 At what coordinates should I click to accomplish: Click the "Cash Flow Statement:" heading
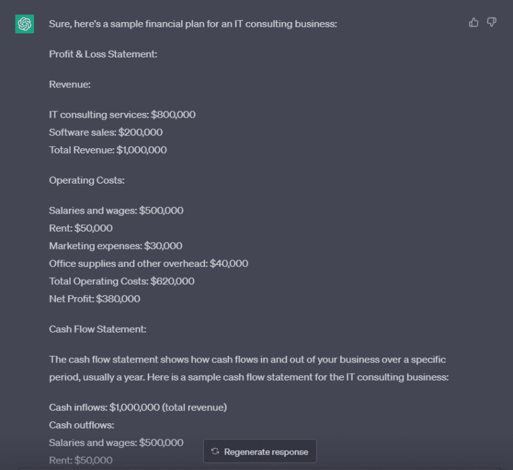pyautogui.click(x=98, y=329)
